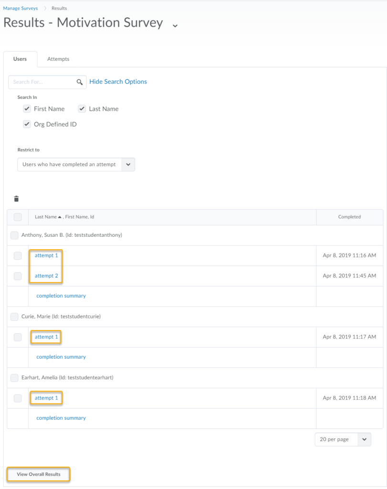Select checkbox beside Curie, Marie
Viewport: 387px width, 489px height.
pyautogui.click(x=14, y=317)
